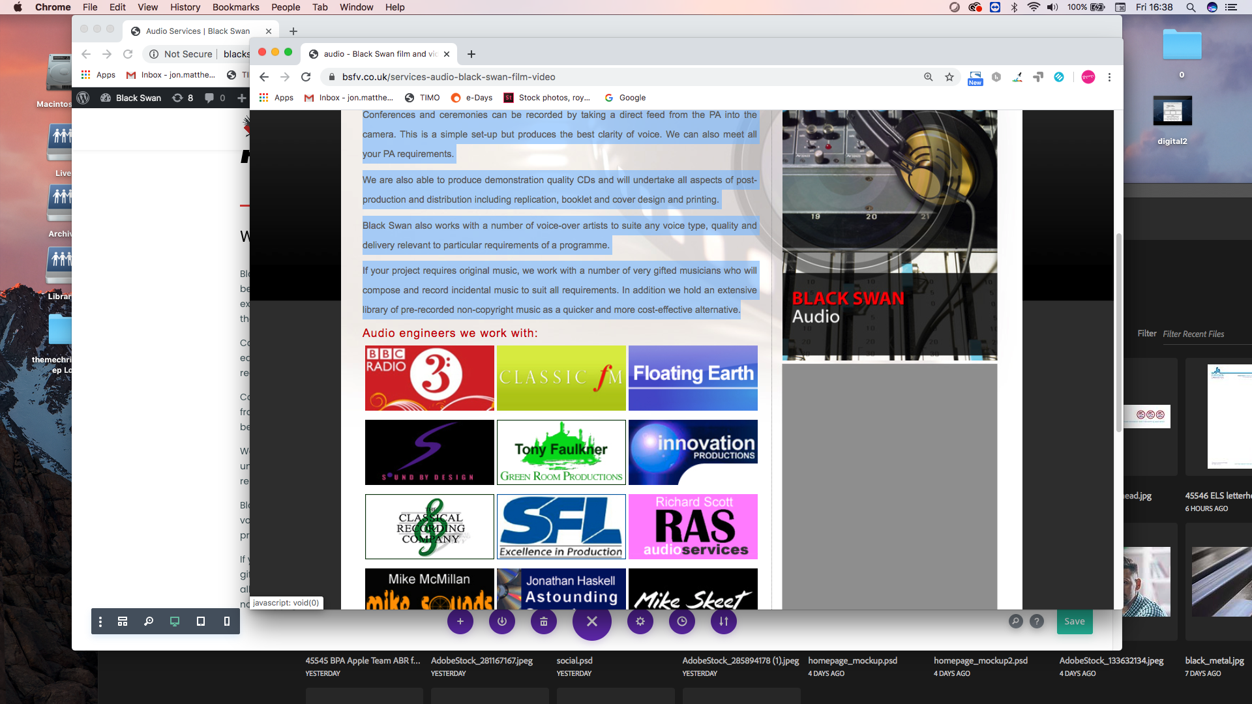Click the Innovation Productions logo
Screen dimensions: 1252x704
693,452
